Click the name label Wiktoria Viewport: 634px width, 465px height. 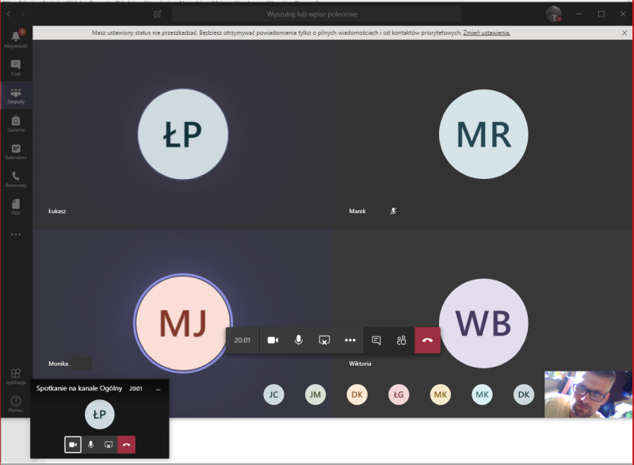(360, 364)
